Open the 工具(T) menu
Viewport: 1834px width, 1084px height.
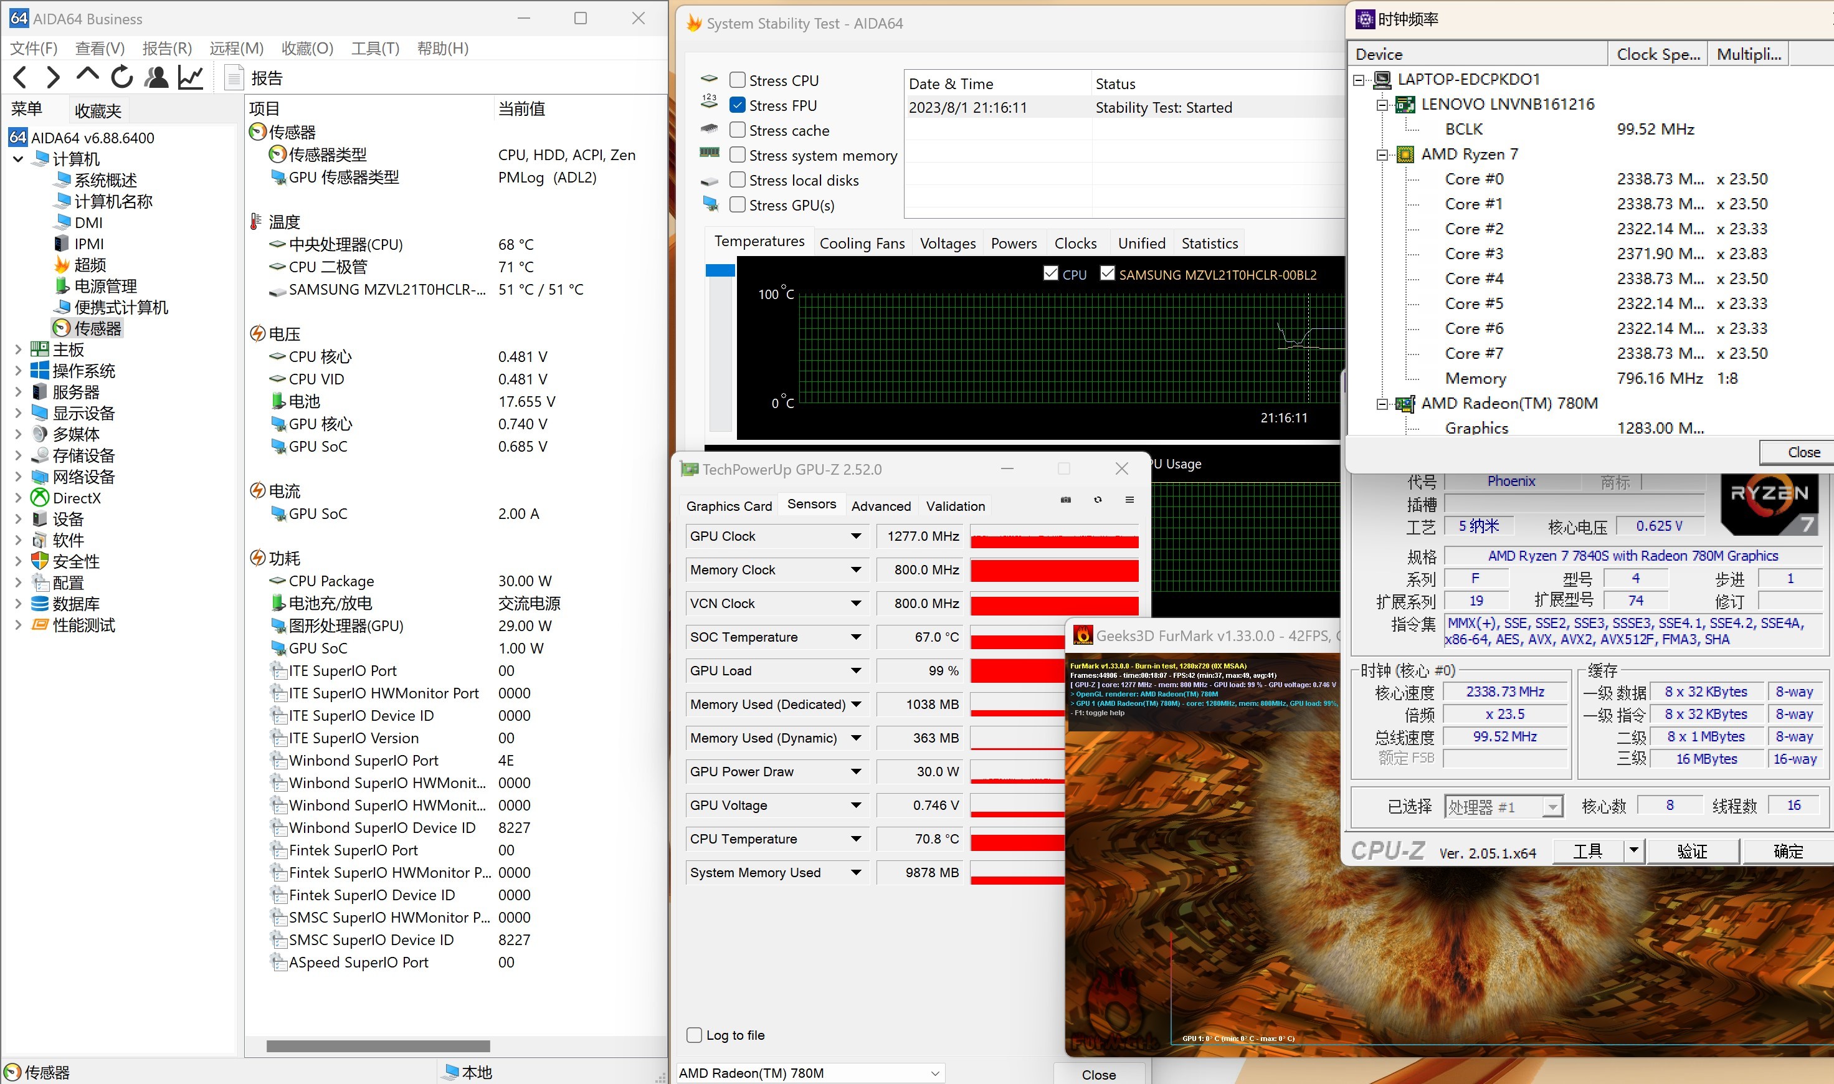374,48
